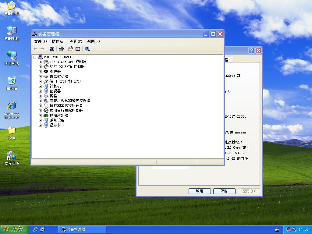This screenshot has height=234, width=312.
Task: Open 我的文档 desktop icon
Action: click(x=12, y=8)
